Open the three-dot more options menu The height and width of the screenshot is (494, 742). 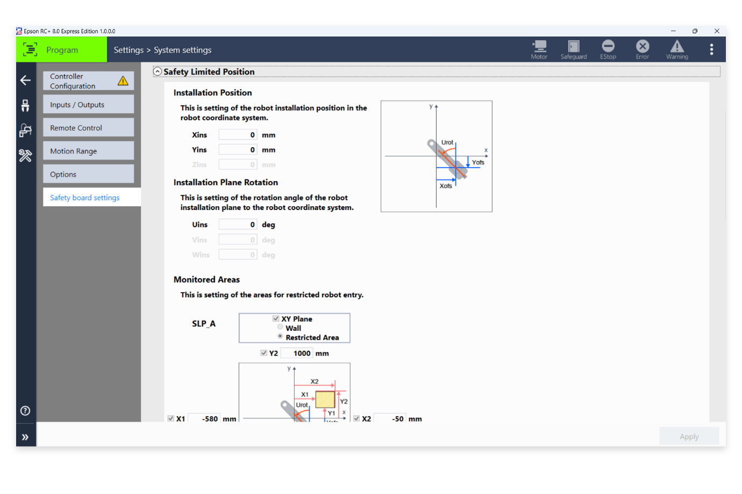(711, 50)
